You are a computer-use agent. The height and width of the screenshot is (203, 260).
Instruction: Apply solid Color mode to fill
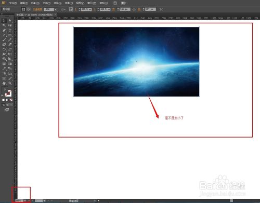[4, 100]
